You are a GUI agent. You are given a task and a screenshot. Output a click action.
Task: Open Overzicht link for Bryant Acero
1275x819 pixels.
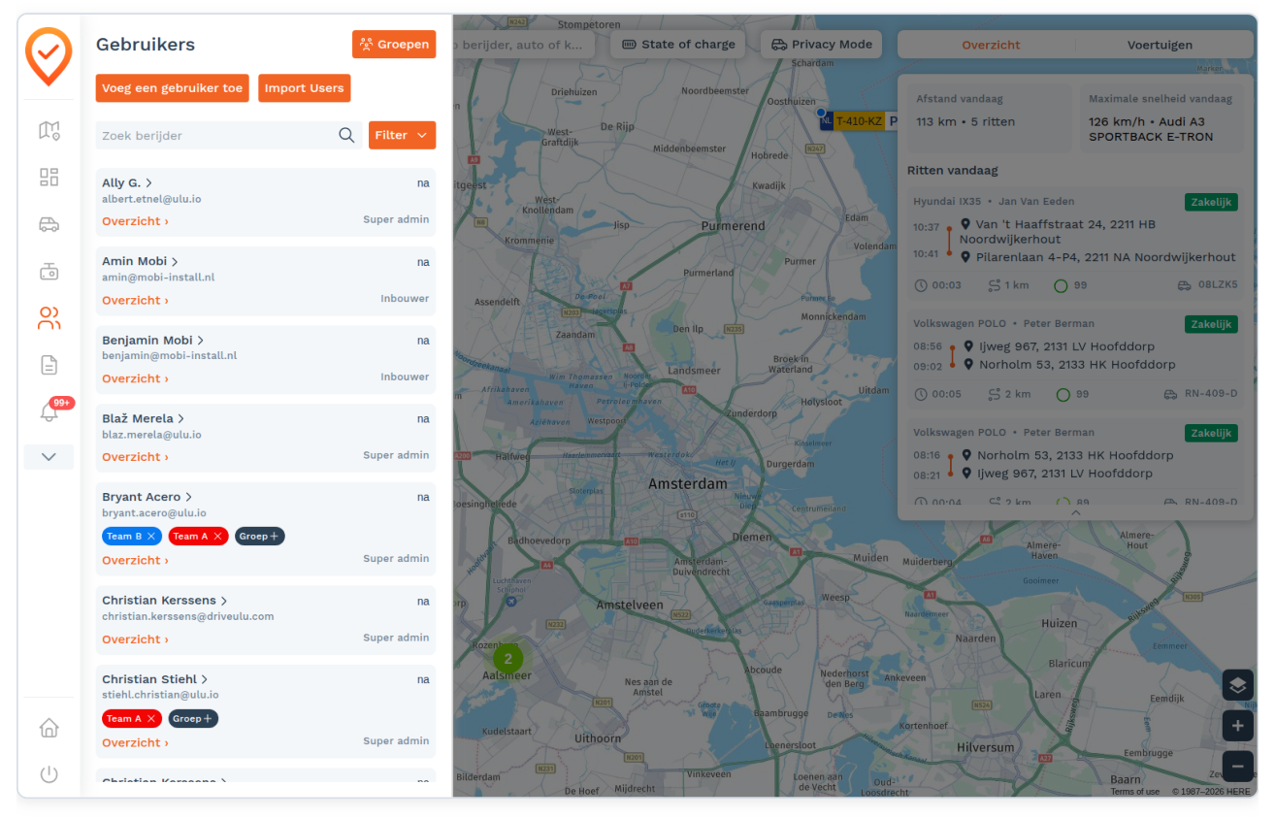click(x=135, y=560)
